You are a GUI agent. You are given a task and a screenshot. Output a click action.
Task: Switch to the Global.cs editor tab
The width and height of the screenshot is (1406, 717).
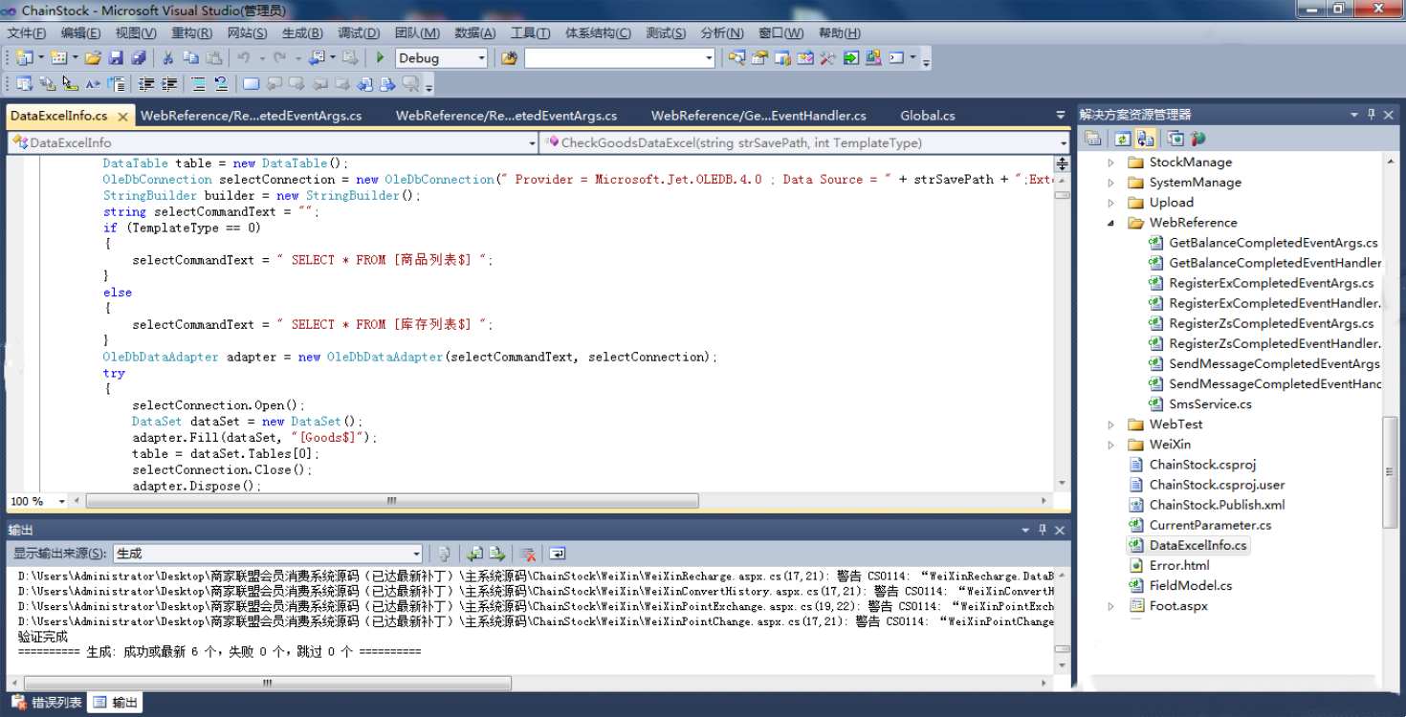click(x=927, y=116)
